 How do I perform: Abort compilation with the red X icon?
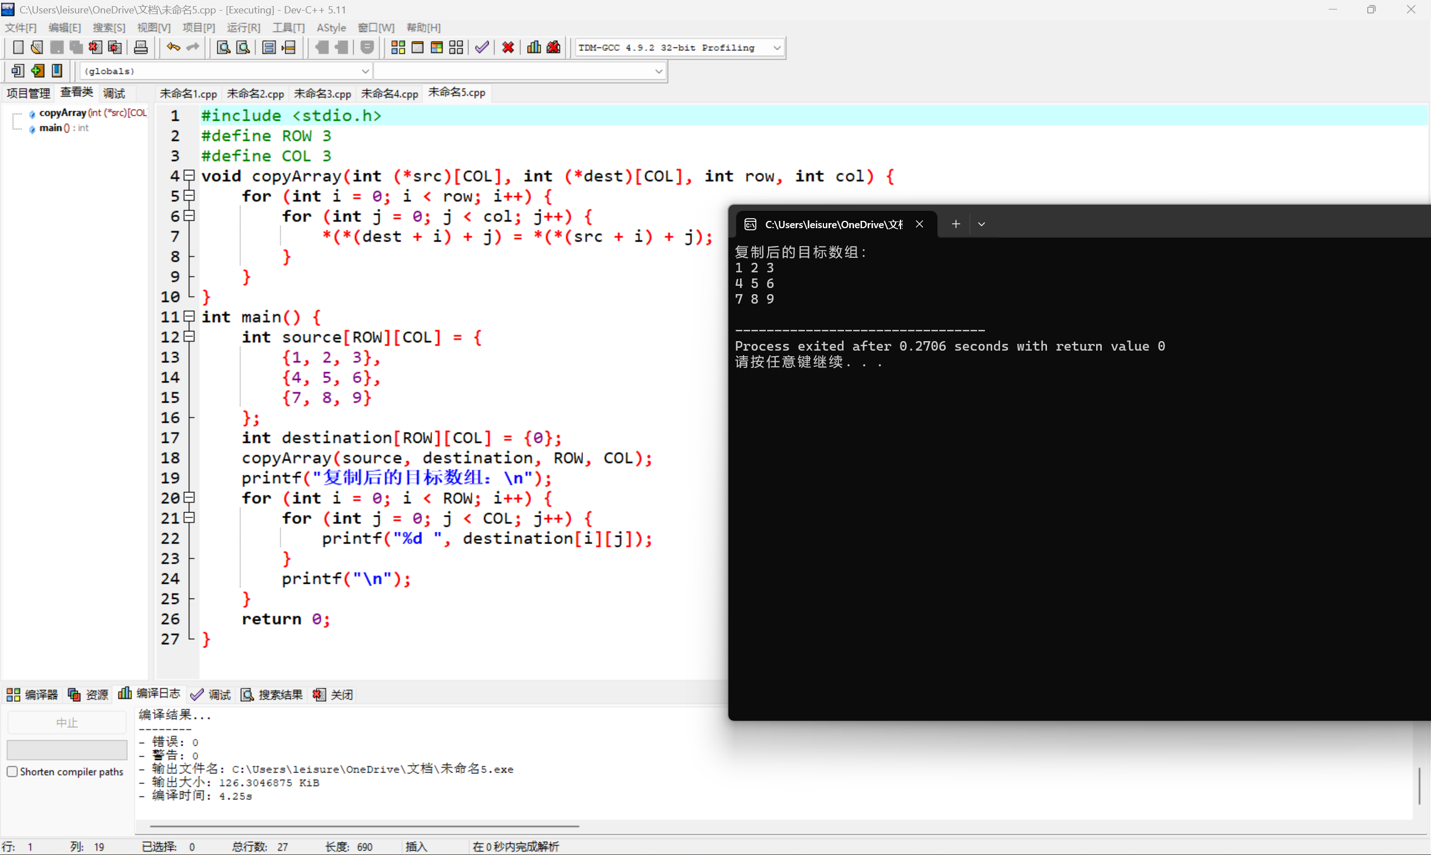coord(507,47)
